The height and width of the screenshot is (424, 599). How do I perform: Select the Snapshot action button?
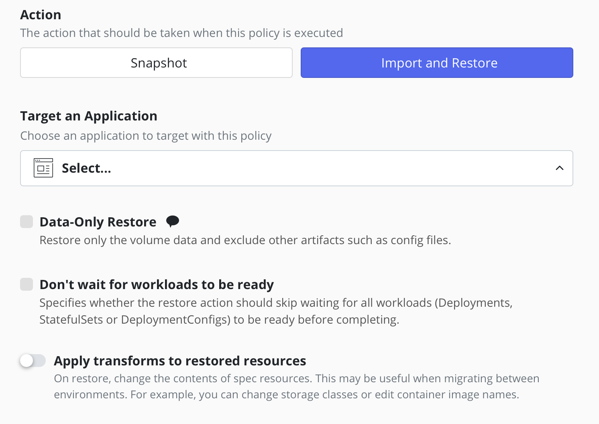pyautogui.click(x=156, y=63)
